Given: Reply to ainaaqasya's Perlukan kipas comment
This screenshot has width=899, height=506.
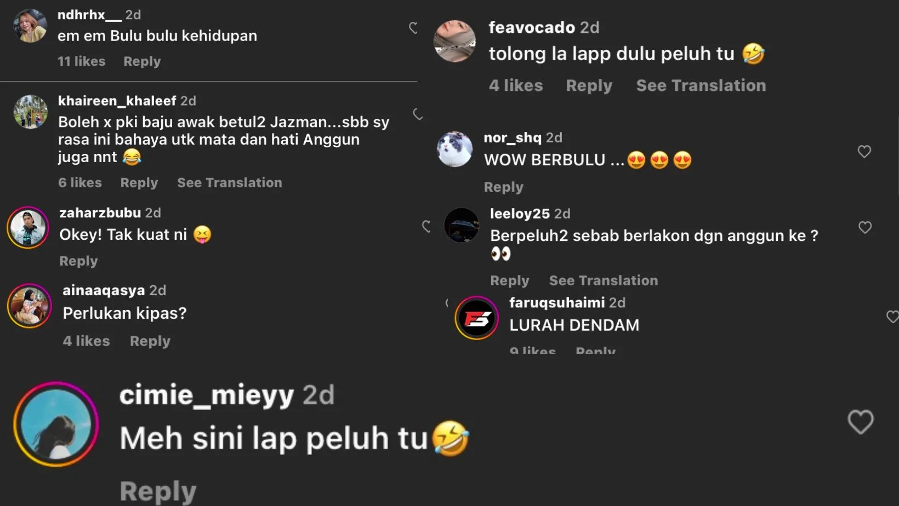Looking at the screenshot, I should click(x=150, y=341).
